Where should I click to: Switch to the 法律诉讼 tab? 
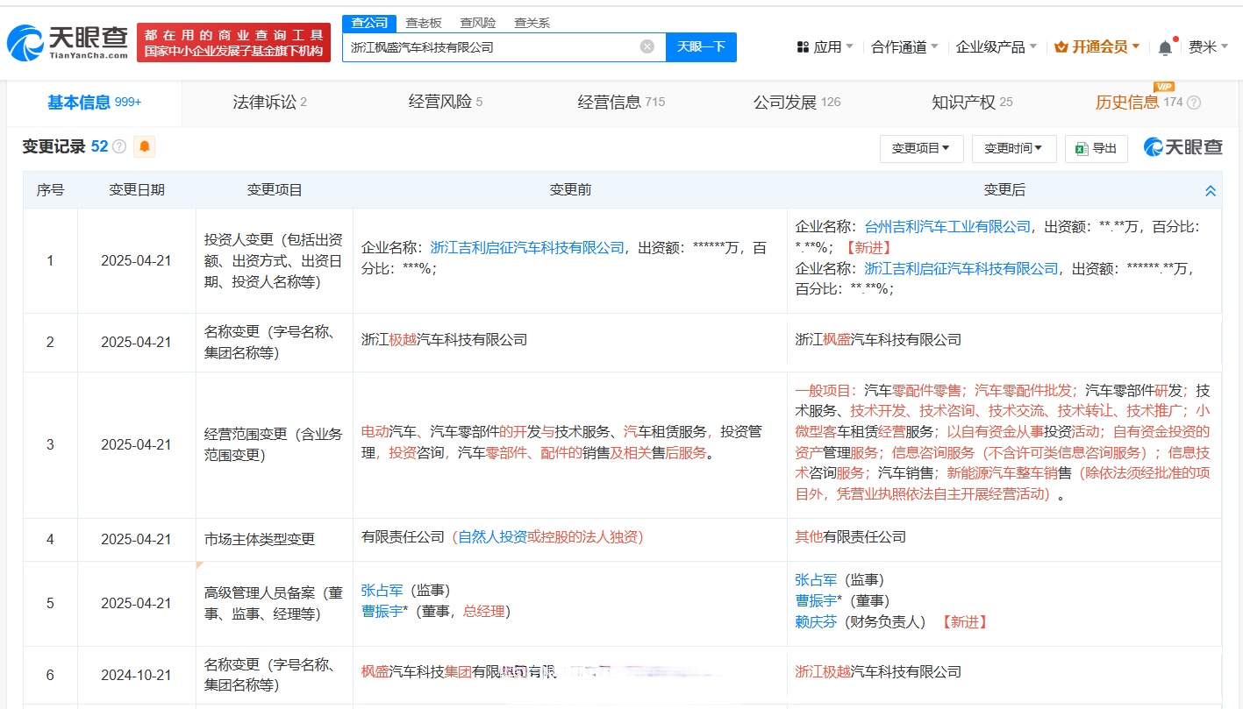(269, 103)
